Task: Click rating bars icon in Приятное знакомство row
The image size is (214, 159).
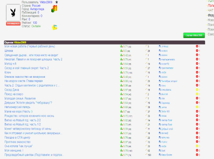Action: point(122,142)
